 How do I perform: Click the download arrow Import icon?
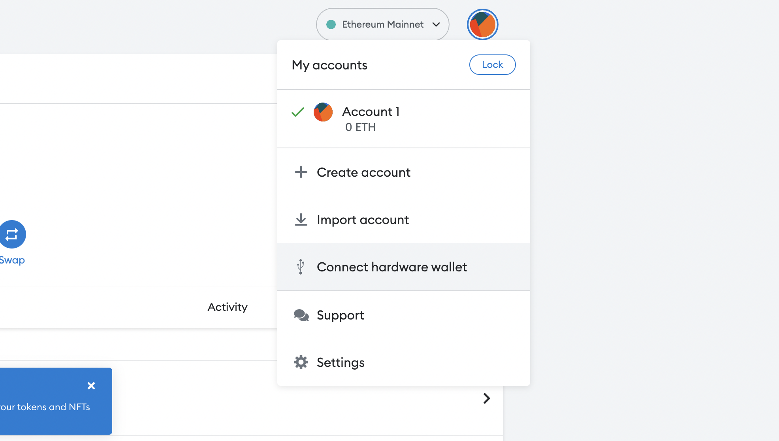pos(301,219)
